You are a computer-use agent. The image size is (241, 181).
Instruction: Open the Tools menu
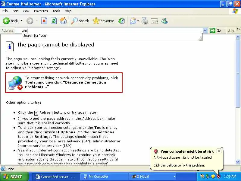[x=56, y=11]
